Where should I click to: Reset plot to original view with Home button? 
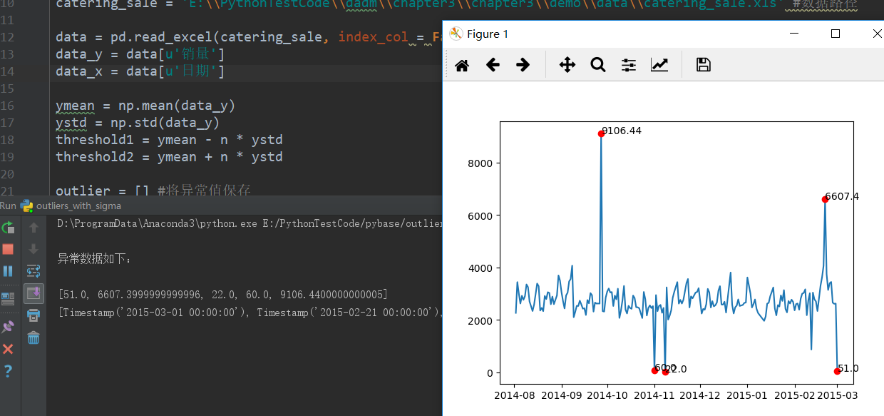461,64
